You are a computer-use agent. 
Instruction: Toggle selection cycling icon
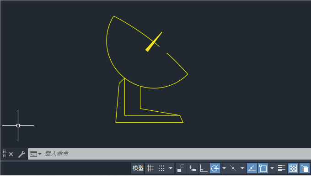tap(305, 168)
